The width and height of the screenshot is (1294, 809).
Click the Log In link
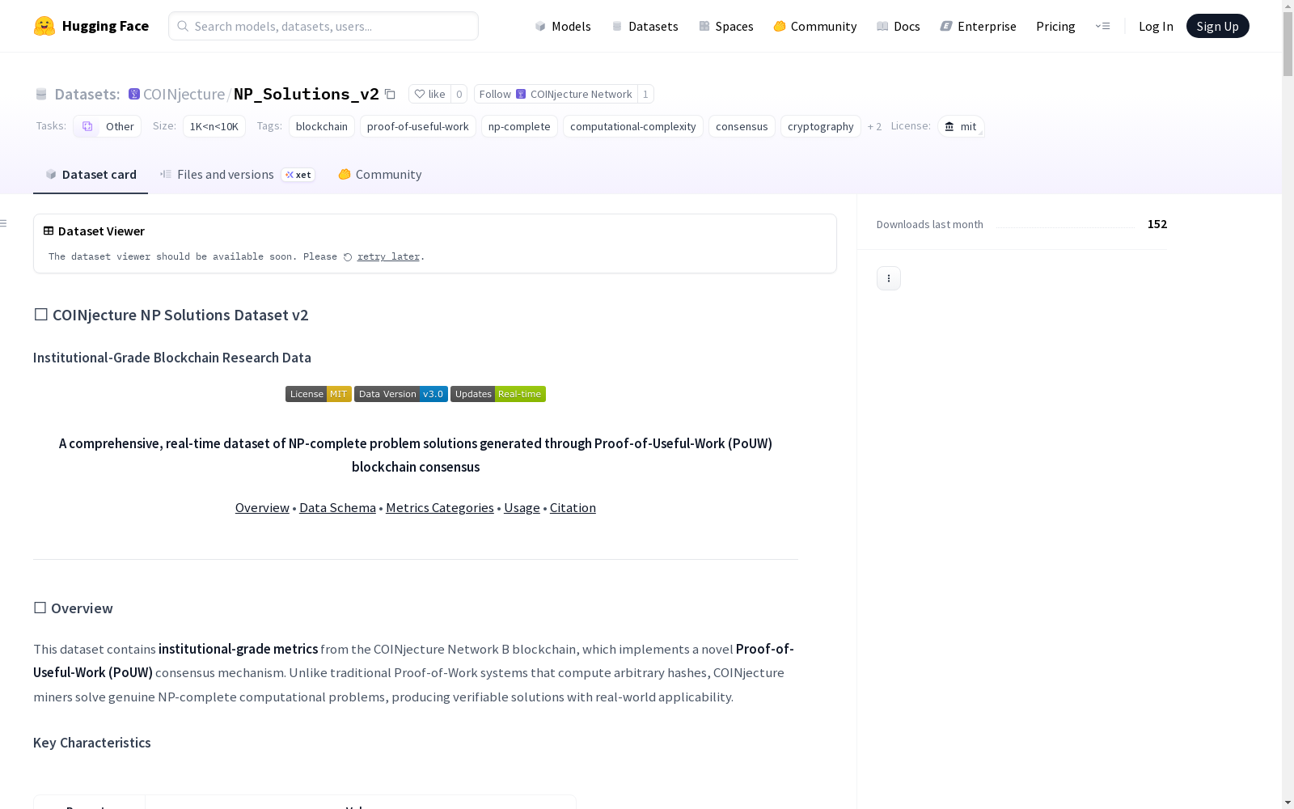(1156, 26)
